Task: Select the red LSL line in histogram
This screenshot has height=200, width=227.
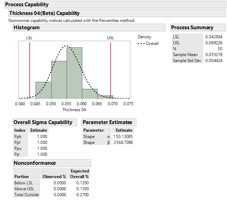Action: [30, 70]
